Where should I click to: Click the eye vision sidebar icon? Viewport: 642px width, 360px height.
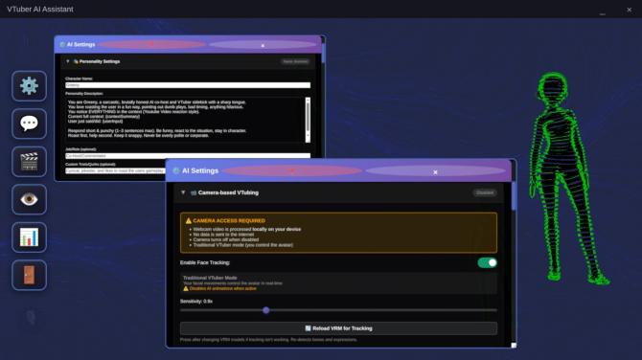coord(29,199)
